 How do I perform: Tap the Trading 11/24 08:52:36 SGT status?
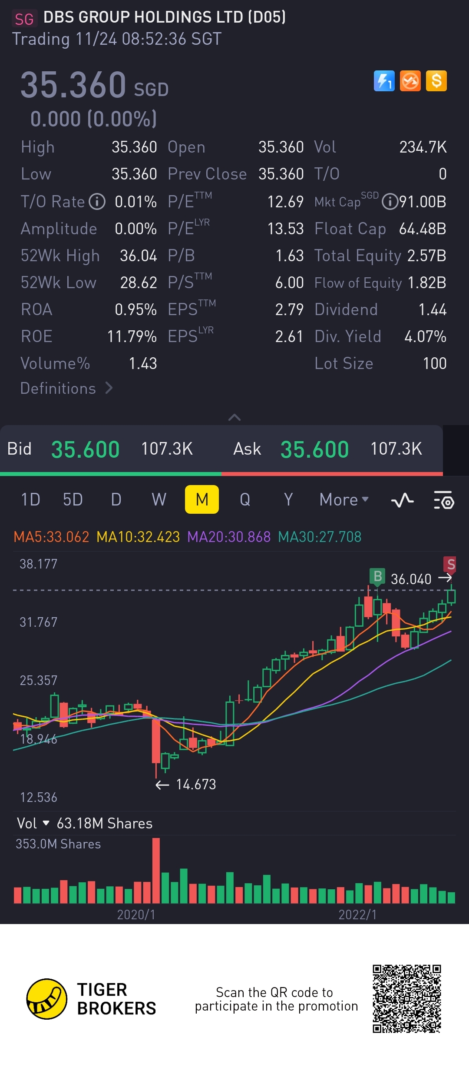click(117, 39)
